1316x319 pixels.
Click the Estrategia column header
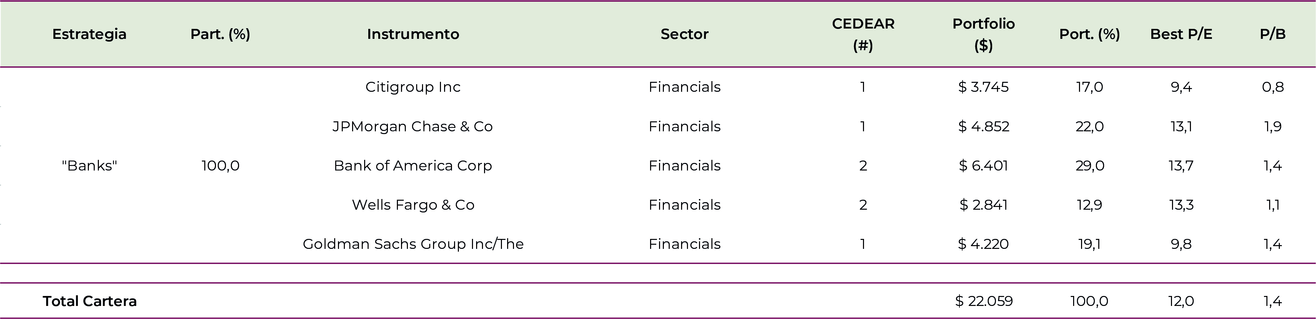[90, 34]
